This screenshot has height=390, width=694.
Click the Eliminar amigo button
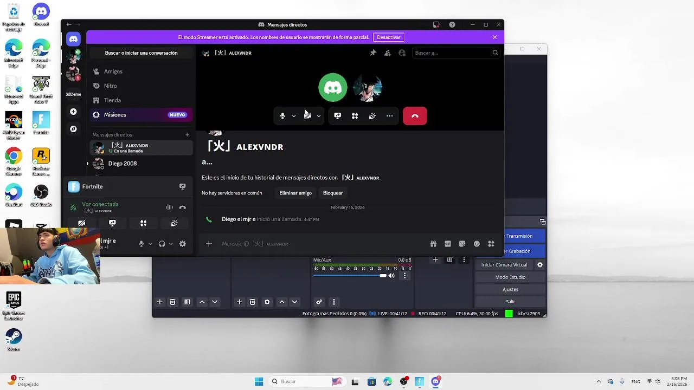[295, 193]
